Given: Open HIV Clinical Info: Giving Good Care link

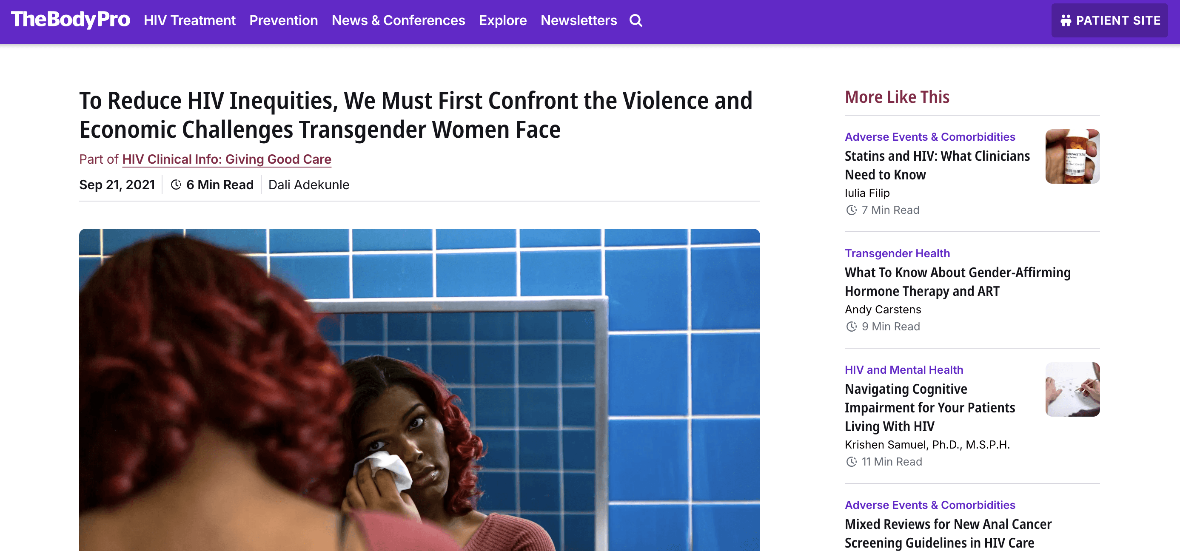Looking at the screenshot, I should point(226,159).
